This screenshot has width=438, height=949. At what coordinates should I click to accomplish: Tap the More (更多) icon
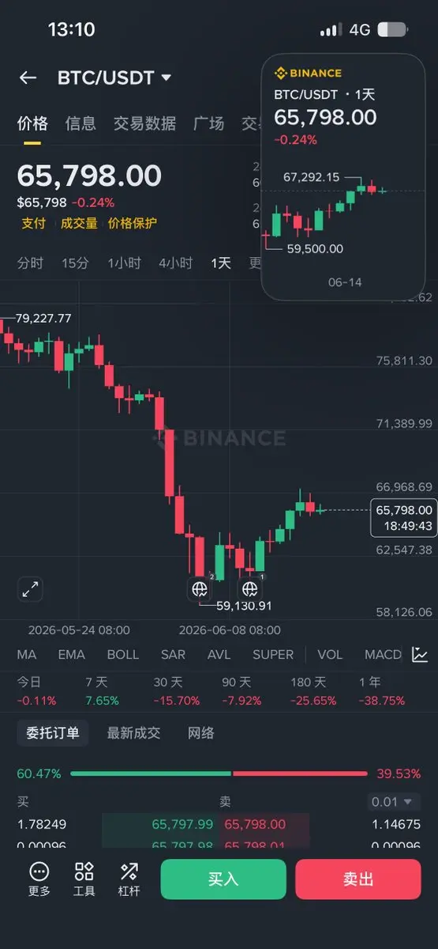(39, 879)
